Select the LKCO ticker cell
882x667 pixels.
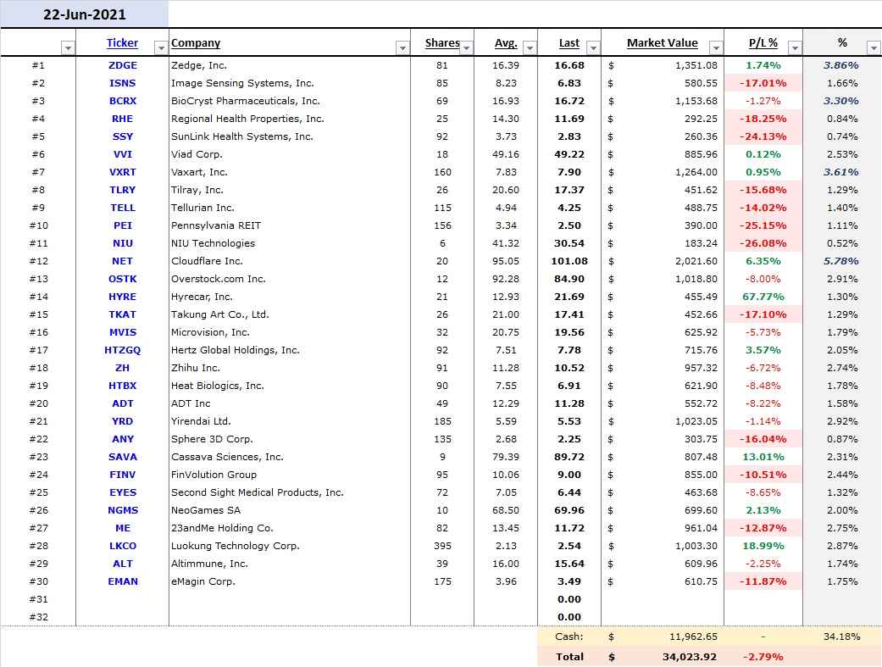tap(123, 546)
